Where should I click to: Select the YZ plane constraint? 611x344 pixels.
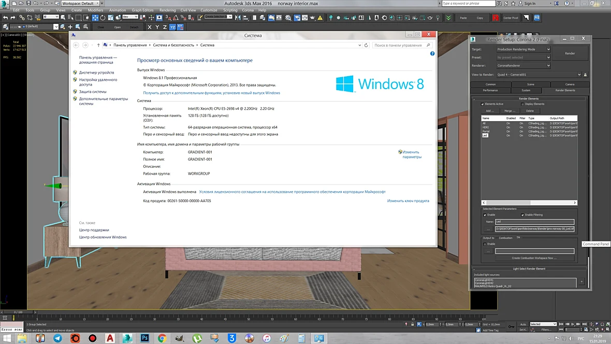[x=172, y=27]
